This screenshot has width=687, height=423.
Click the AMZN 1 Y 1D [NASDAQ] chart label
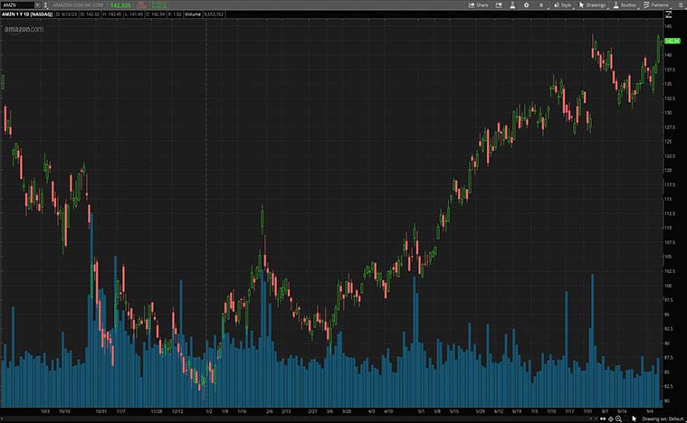pos(27,14)
